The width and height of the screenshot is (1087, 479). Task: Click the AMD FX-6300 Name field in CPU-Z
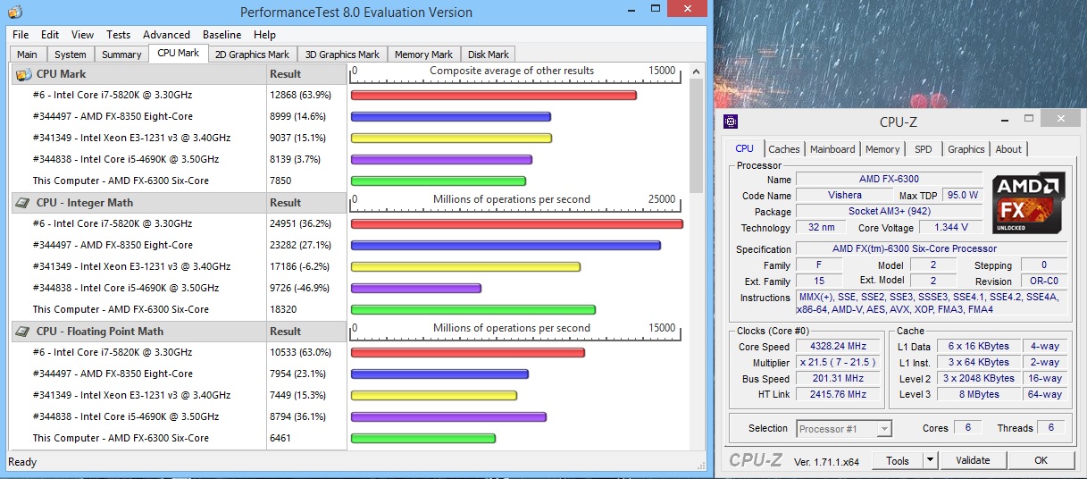point(889,179)
